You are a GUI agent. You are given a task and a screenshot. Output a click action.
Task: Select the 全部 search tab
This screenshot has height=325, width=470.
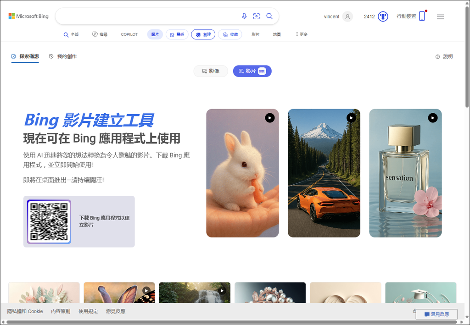[x=71, y=34]
